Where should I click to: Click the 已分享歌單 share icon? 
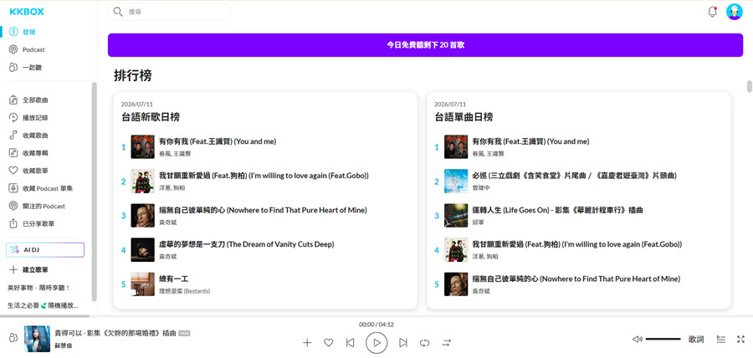pos(13,223)
